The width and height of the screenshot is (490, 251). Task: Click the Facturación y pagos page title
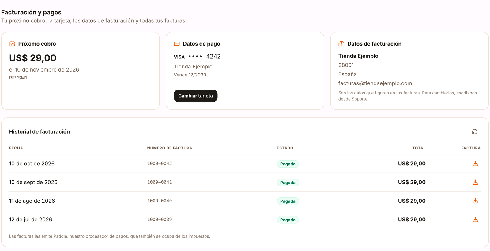tap(31, 12)
